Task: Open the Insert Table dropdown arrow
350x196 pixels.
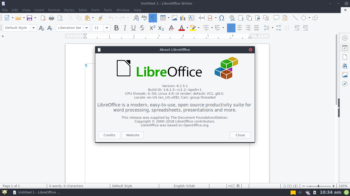Action: pyautogui.click(x=169, y=18)
